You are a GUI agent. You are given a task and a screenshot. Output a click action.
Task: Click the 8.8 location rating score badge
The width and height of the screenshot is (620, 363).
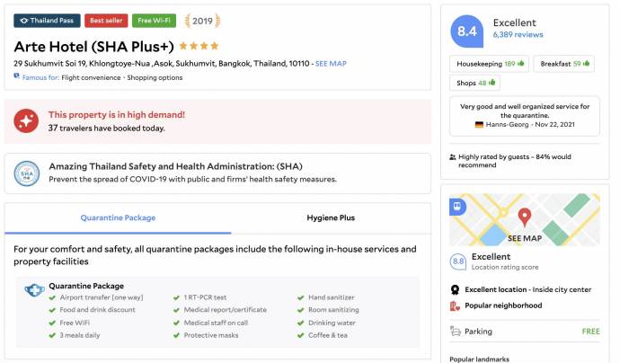tap(458, 261)
